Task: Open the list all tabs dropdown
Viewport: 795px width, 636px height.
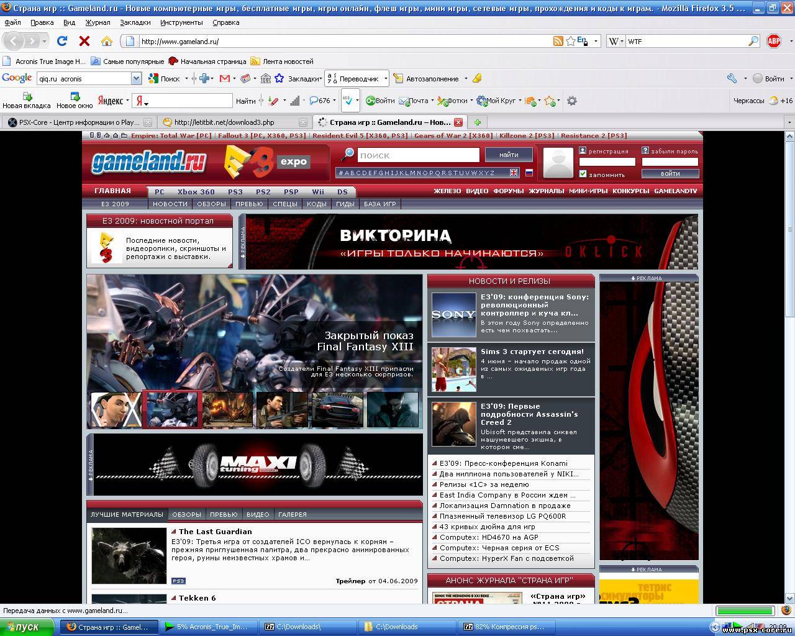Action: coord(789,122)
